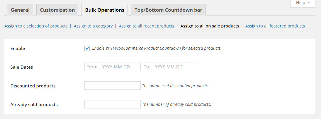Select the Bulk Operations tab
Image resolution: width=321 pixels, height=119 pixels.
point(105,10)
